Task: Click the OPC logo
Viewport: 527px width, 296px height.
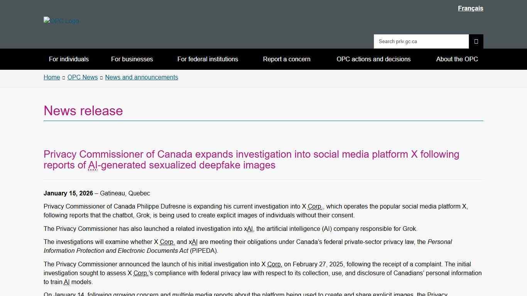Action: pos(61,21)
